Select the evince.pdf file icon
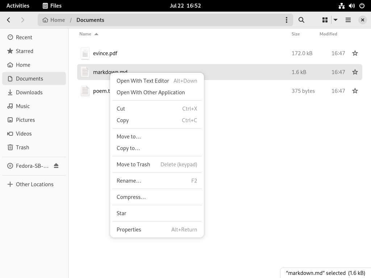The height and width of the screenshot is (278, 371). (x=85, y=53)
